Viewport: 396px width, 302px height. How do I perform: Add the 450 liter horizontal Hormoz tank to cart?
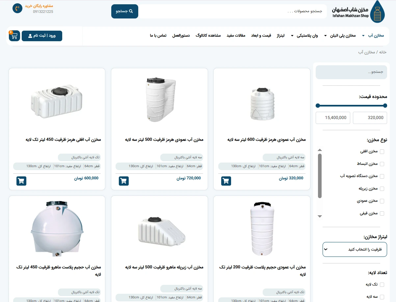(x=21, y=181)
